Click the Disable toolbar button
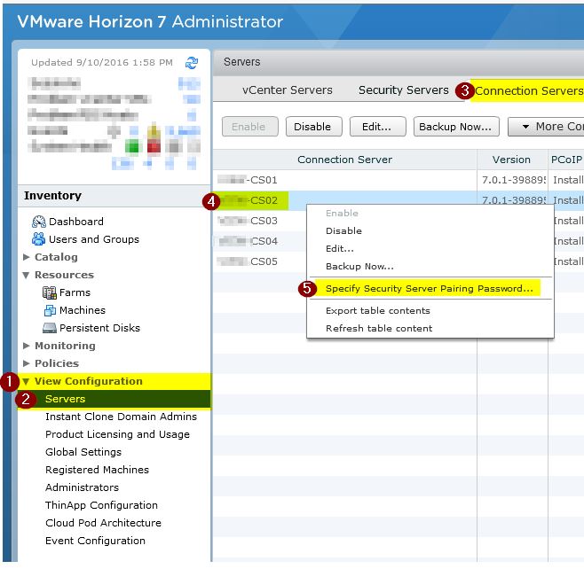Image resolution: width=584 pixels, height=569 pixels. (x=313, y=127)
